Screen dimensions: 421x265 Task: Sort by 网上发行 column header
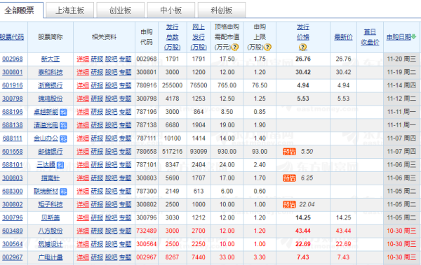[199, 37]
